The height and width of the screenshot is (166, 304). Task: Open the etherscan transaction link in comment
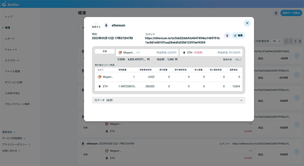click(182, 40)
